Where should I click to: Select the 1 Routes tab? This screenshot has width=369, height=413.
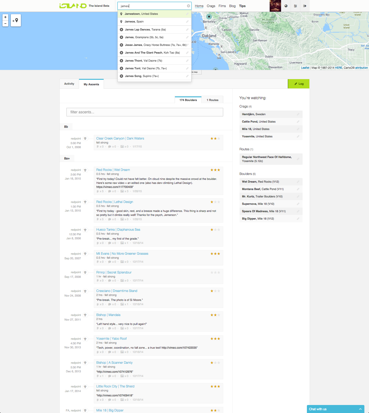[212, 99]
